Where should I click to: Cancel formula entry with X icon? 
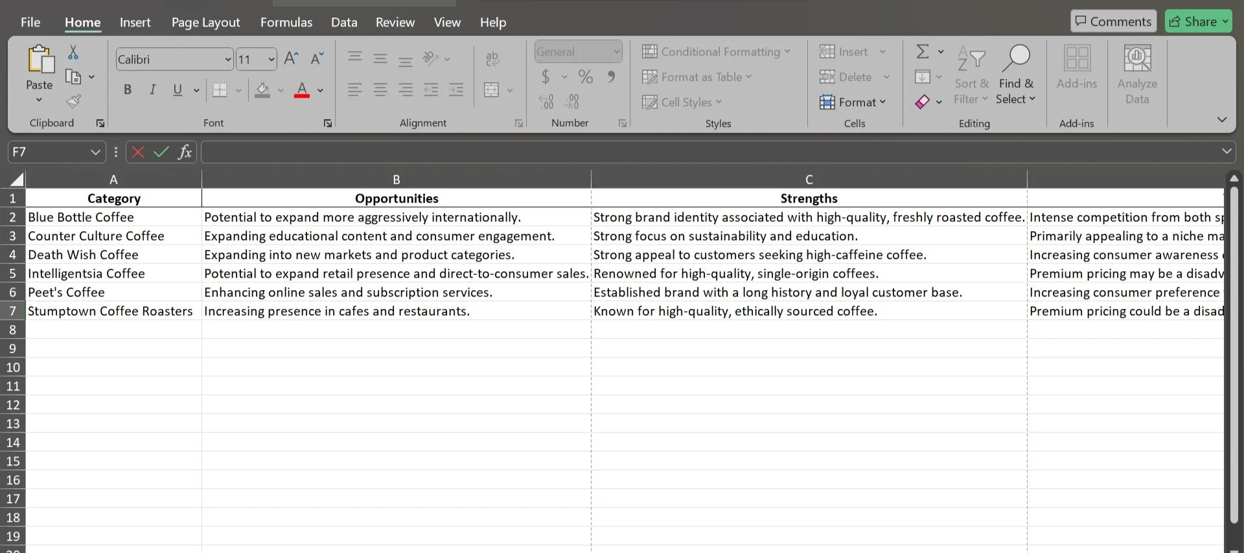pyautogui.click(x=137, y=152)
